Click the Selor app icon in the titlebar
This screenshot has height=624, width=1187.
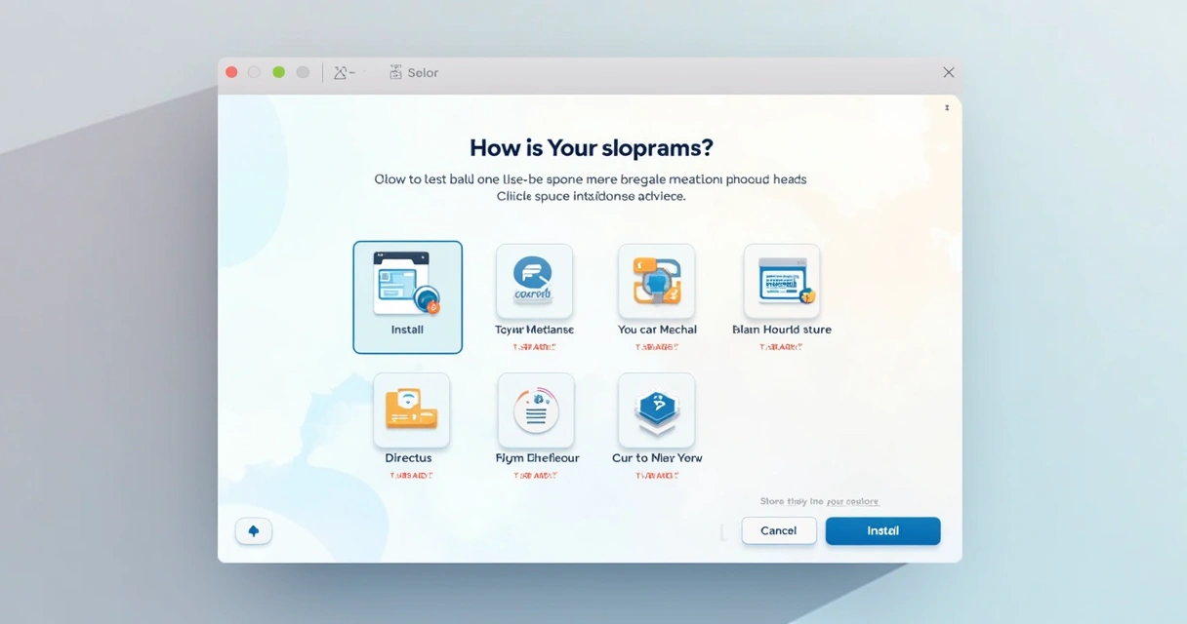point(394,71)
